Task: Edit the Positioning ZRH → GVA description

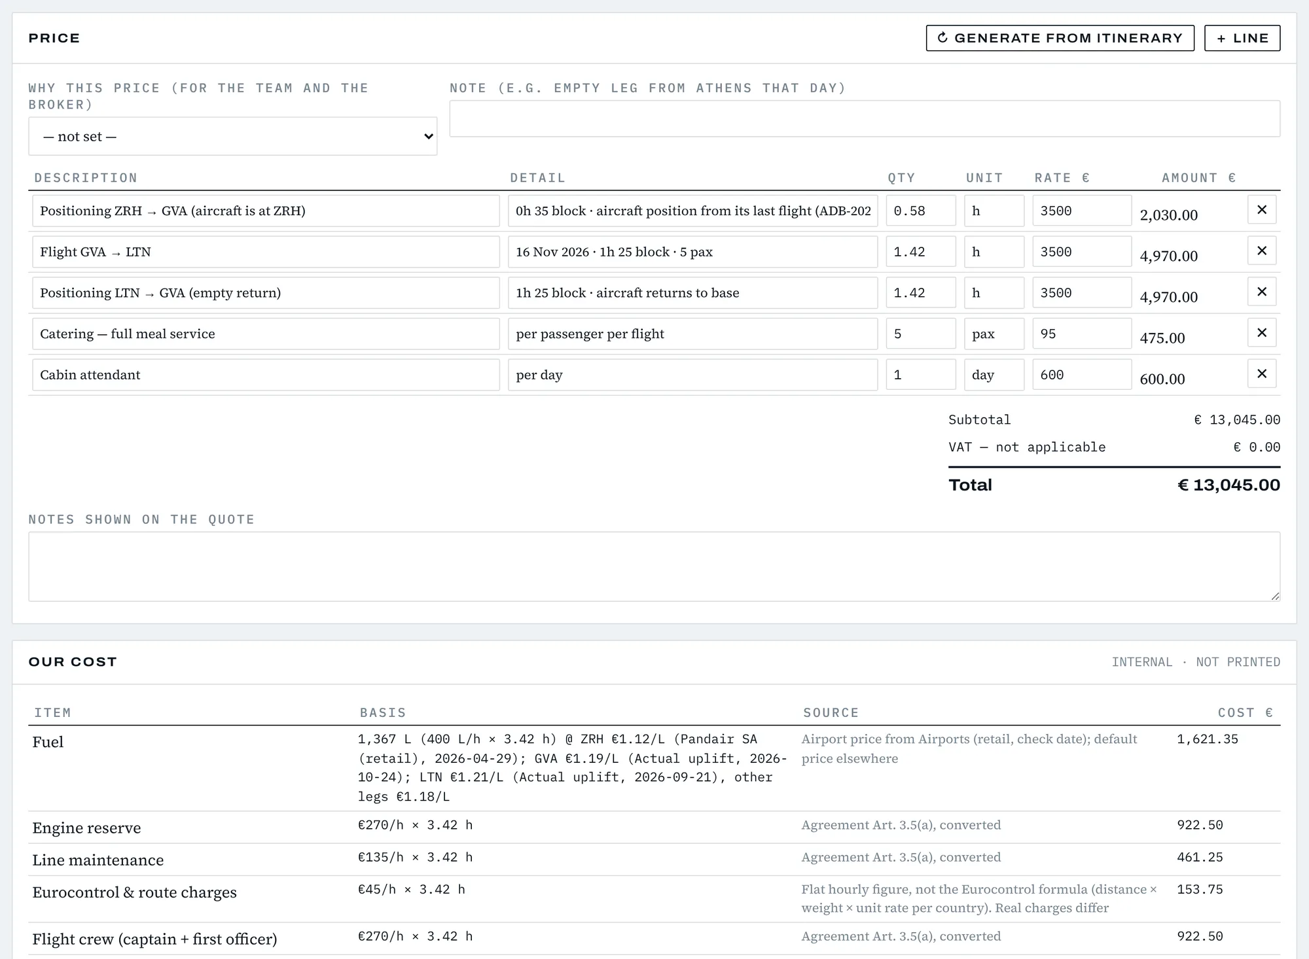Action: coord(266,211)
